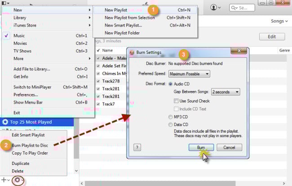
Task: Click the Burn button
Action: pos(201,147)
